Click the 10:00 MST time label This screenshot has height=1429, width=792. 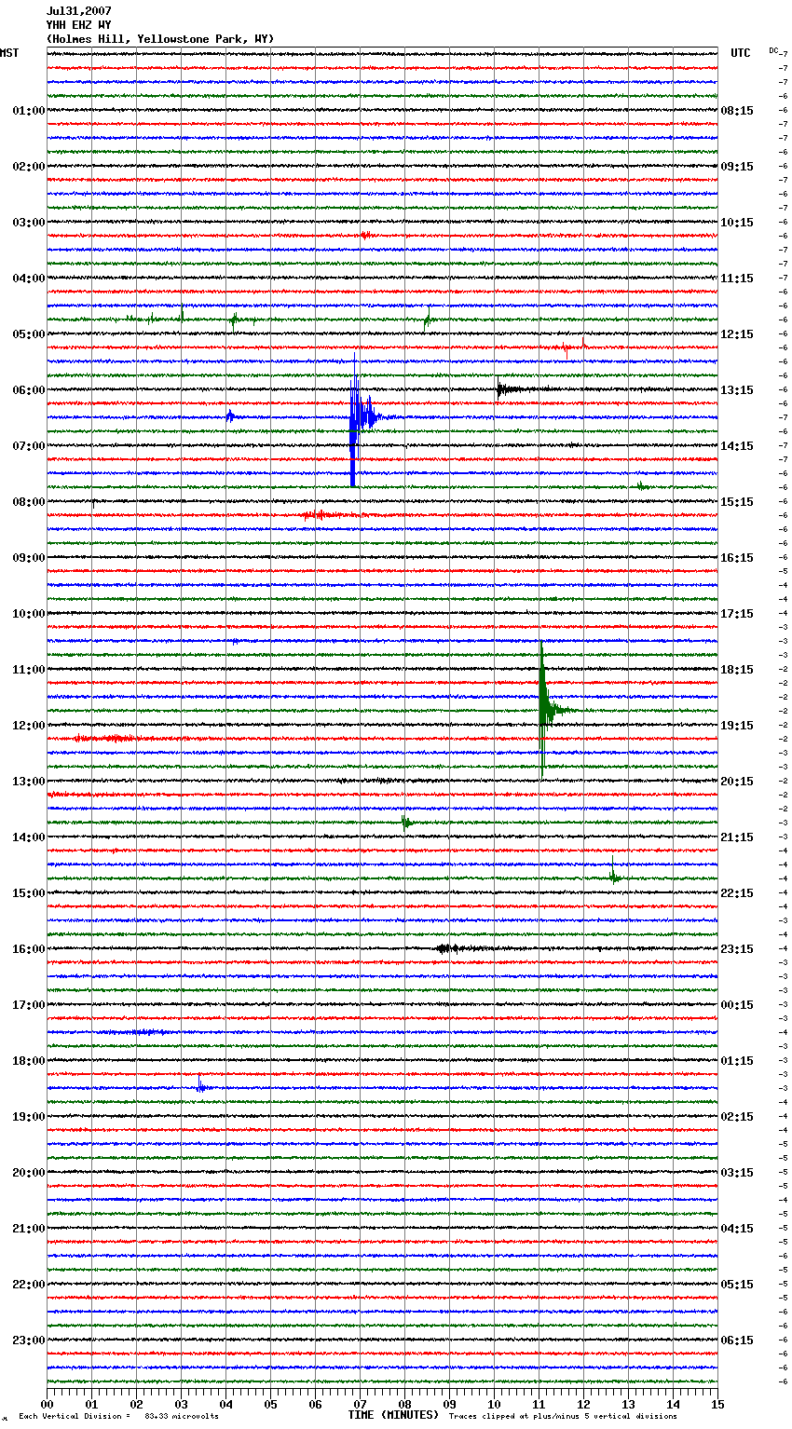click(x=29, y=614)
